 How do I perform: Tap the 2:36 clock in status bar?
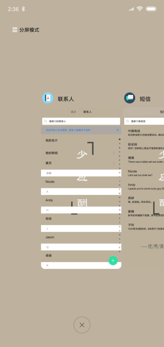[13, 9]
